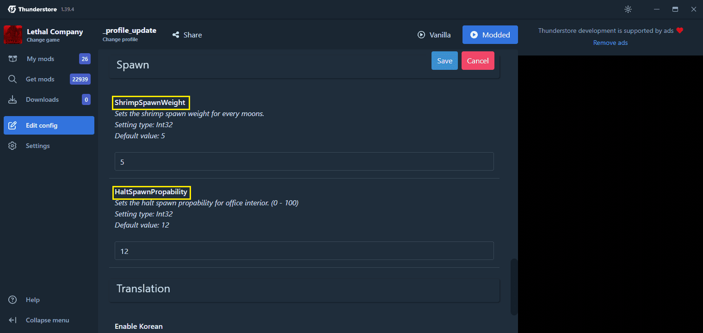Launch the game with Modded button
This screenshot has width=703, height=333.
[x=490, y=35]
